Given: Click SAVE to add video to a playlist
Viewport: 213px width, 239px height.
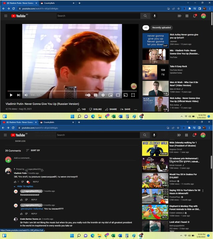Looking at the screenshot, I should tap(125, 109).
